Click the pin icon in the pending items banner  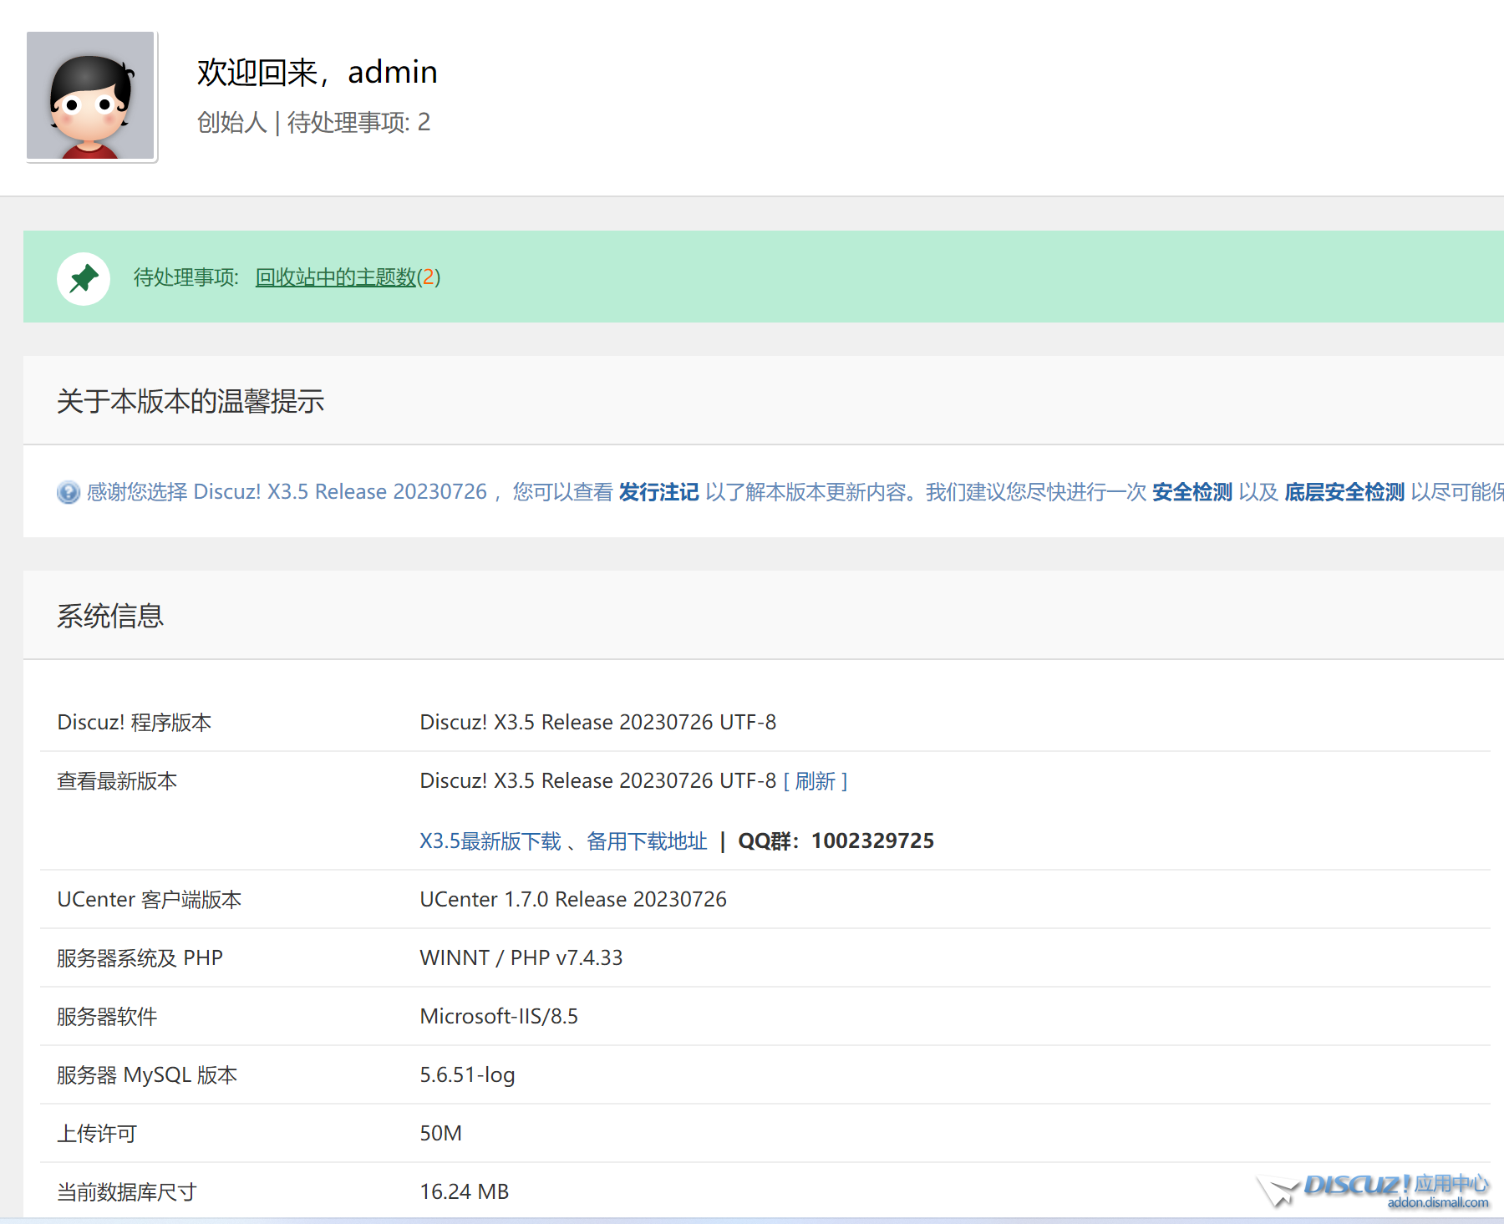click(83, 277)
